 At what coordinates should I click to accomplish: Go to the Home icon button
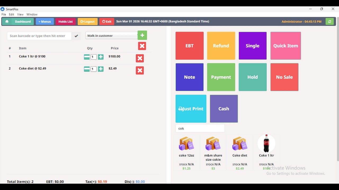7,22
